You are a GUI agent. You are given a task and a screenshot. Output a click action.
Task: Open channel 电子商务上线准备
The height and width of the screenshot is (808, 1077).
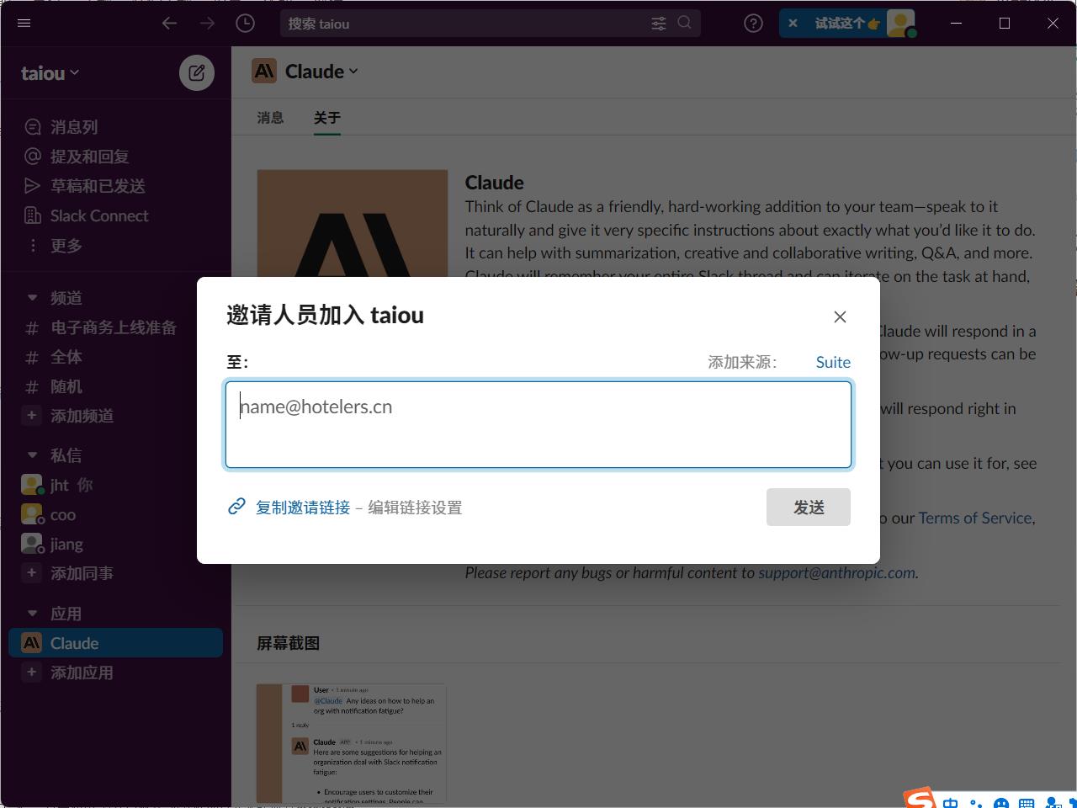(x=115, y=327)
